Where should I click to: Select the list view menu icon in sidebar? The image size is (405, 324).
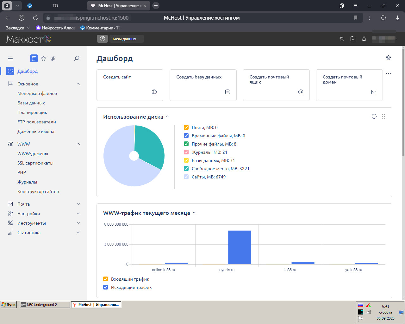click(x=34, y=58)
